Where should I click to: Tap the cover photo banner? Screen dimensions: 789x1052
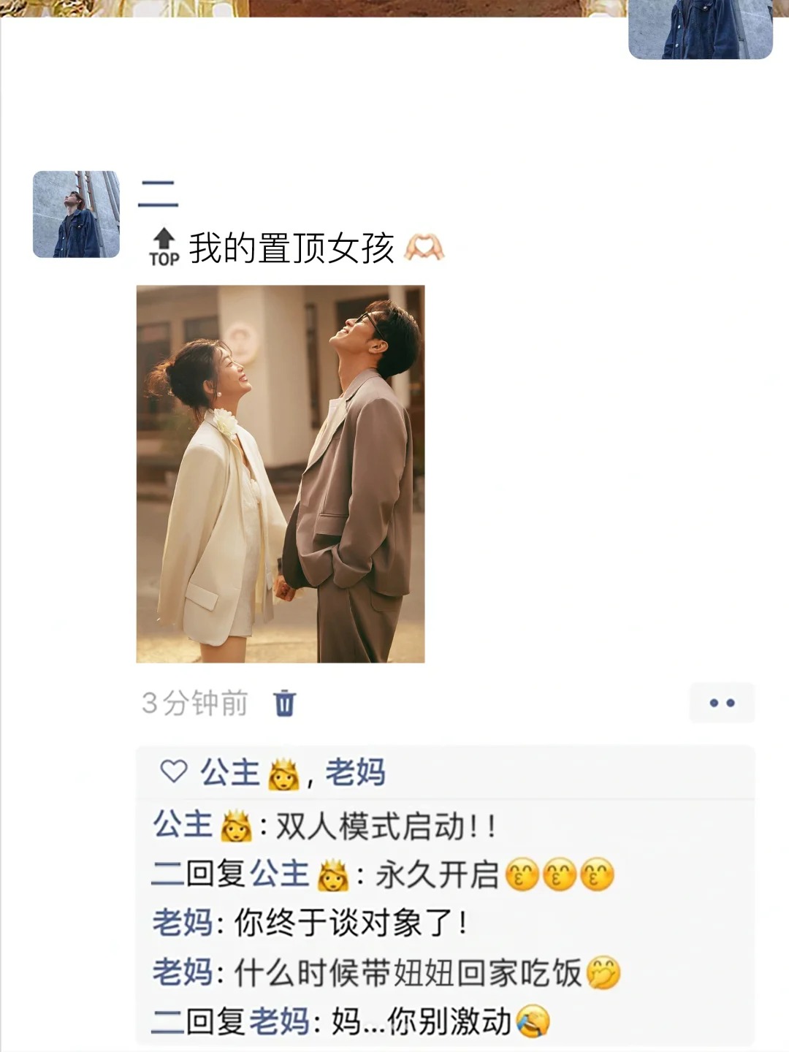pos(314,8)
